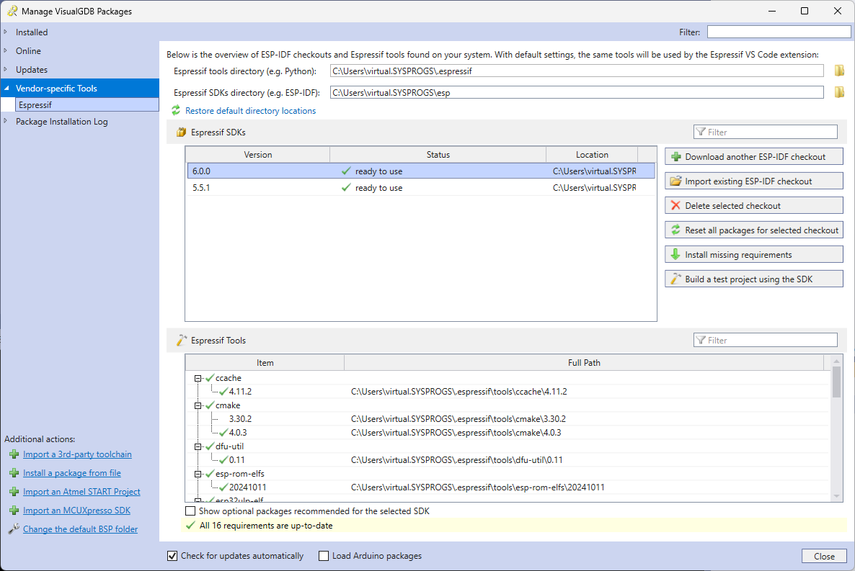
Task: Click the wrench icon next to Change the default BSP folder
Action: pyautogui.click(x=14, y=529)
